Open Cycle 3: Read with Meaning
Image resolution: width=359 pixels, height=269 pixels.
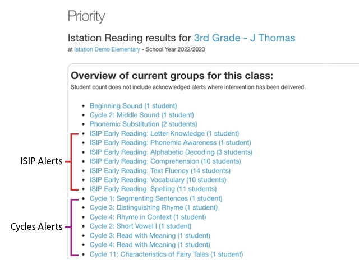[x=150, y=235]
